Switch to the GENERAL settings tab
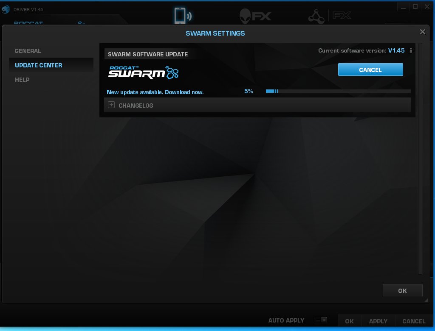 point(28,50)
